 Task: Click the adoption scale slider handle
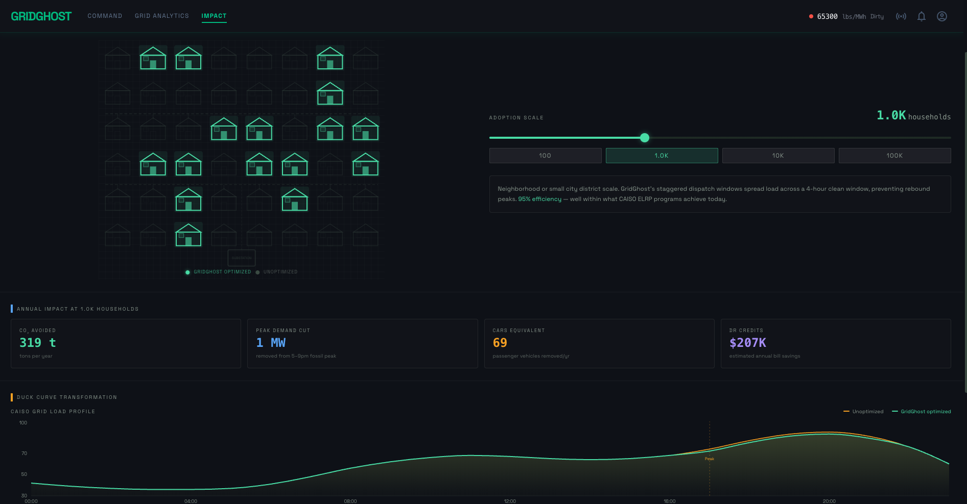tap(645, 138)
